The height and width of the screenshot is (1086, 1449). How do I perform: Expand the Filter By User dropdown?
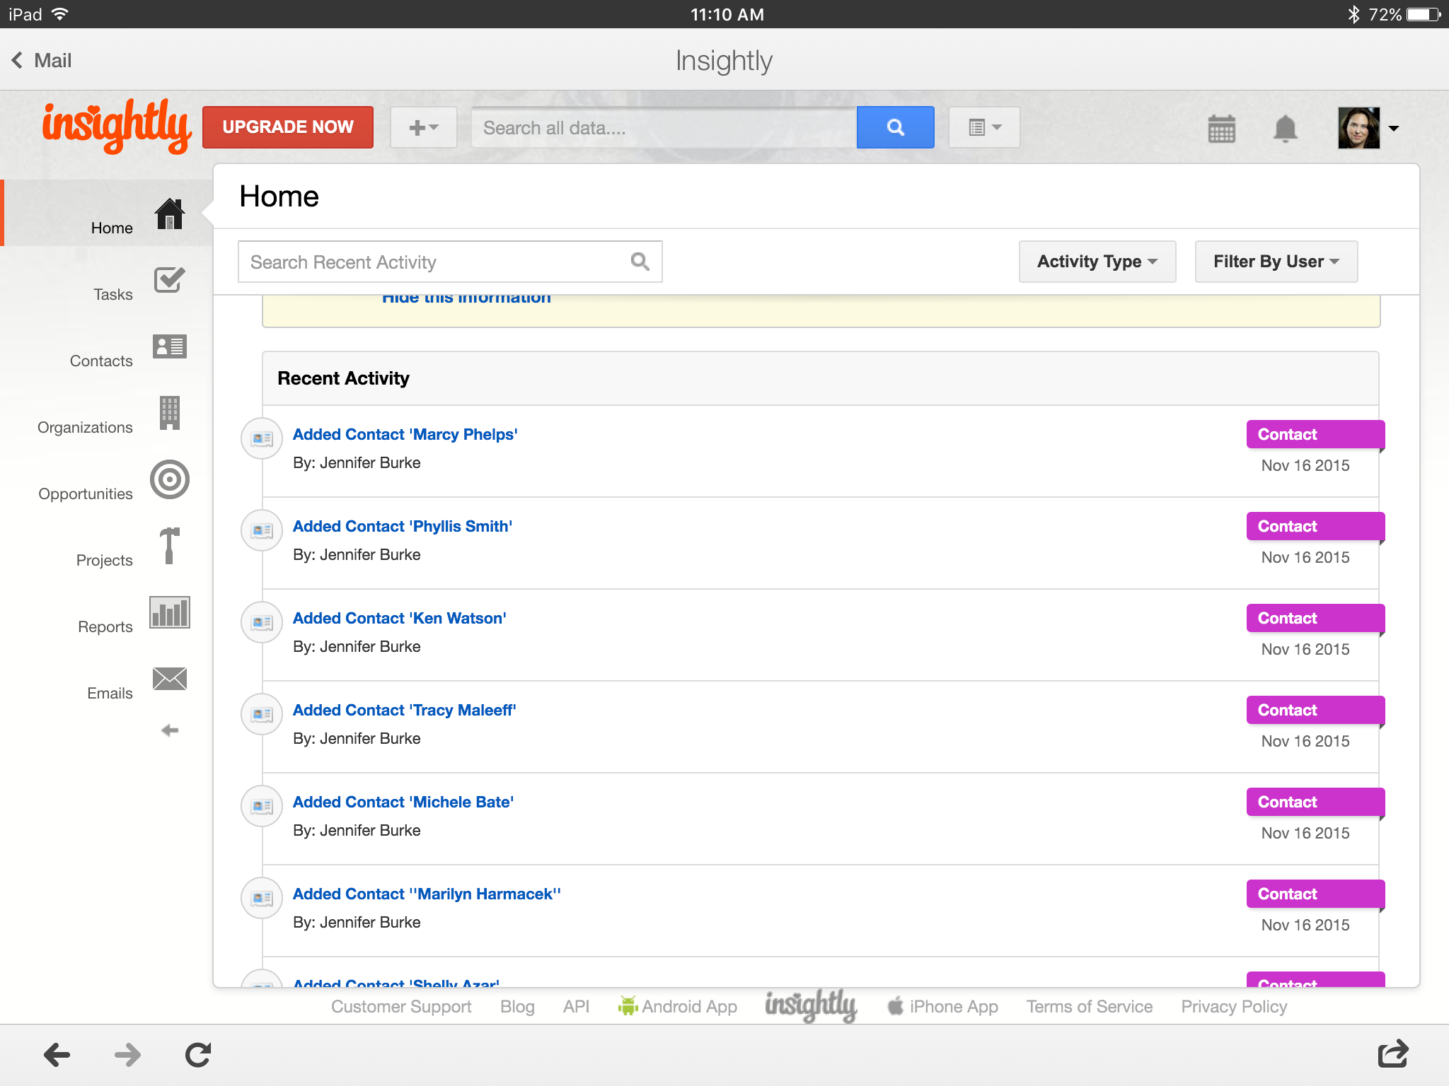coord(1276,262)
